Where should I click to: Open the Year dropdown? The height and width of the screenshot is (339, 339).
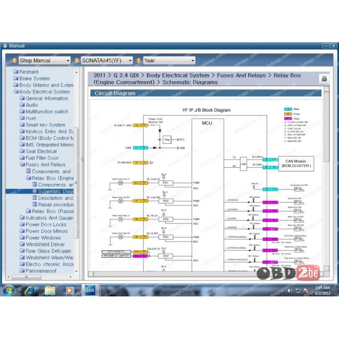169,60
